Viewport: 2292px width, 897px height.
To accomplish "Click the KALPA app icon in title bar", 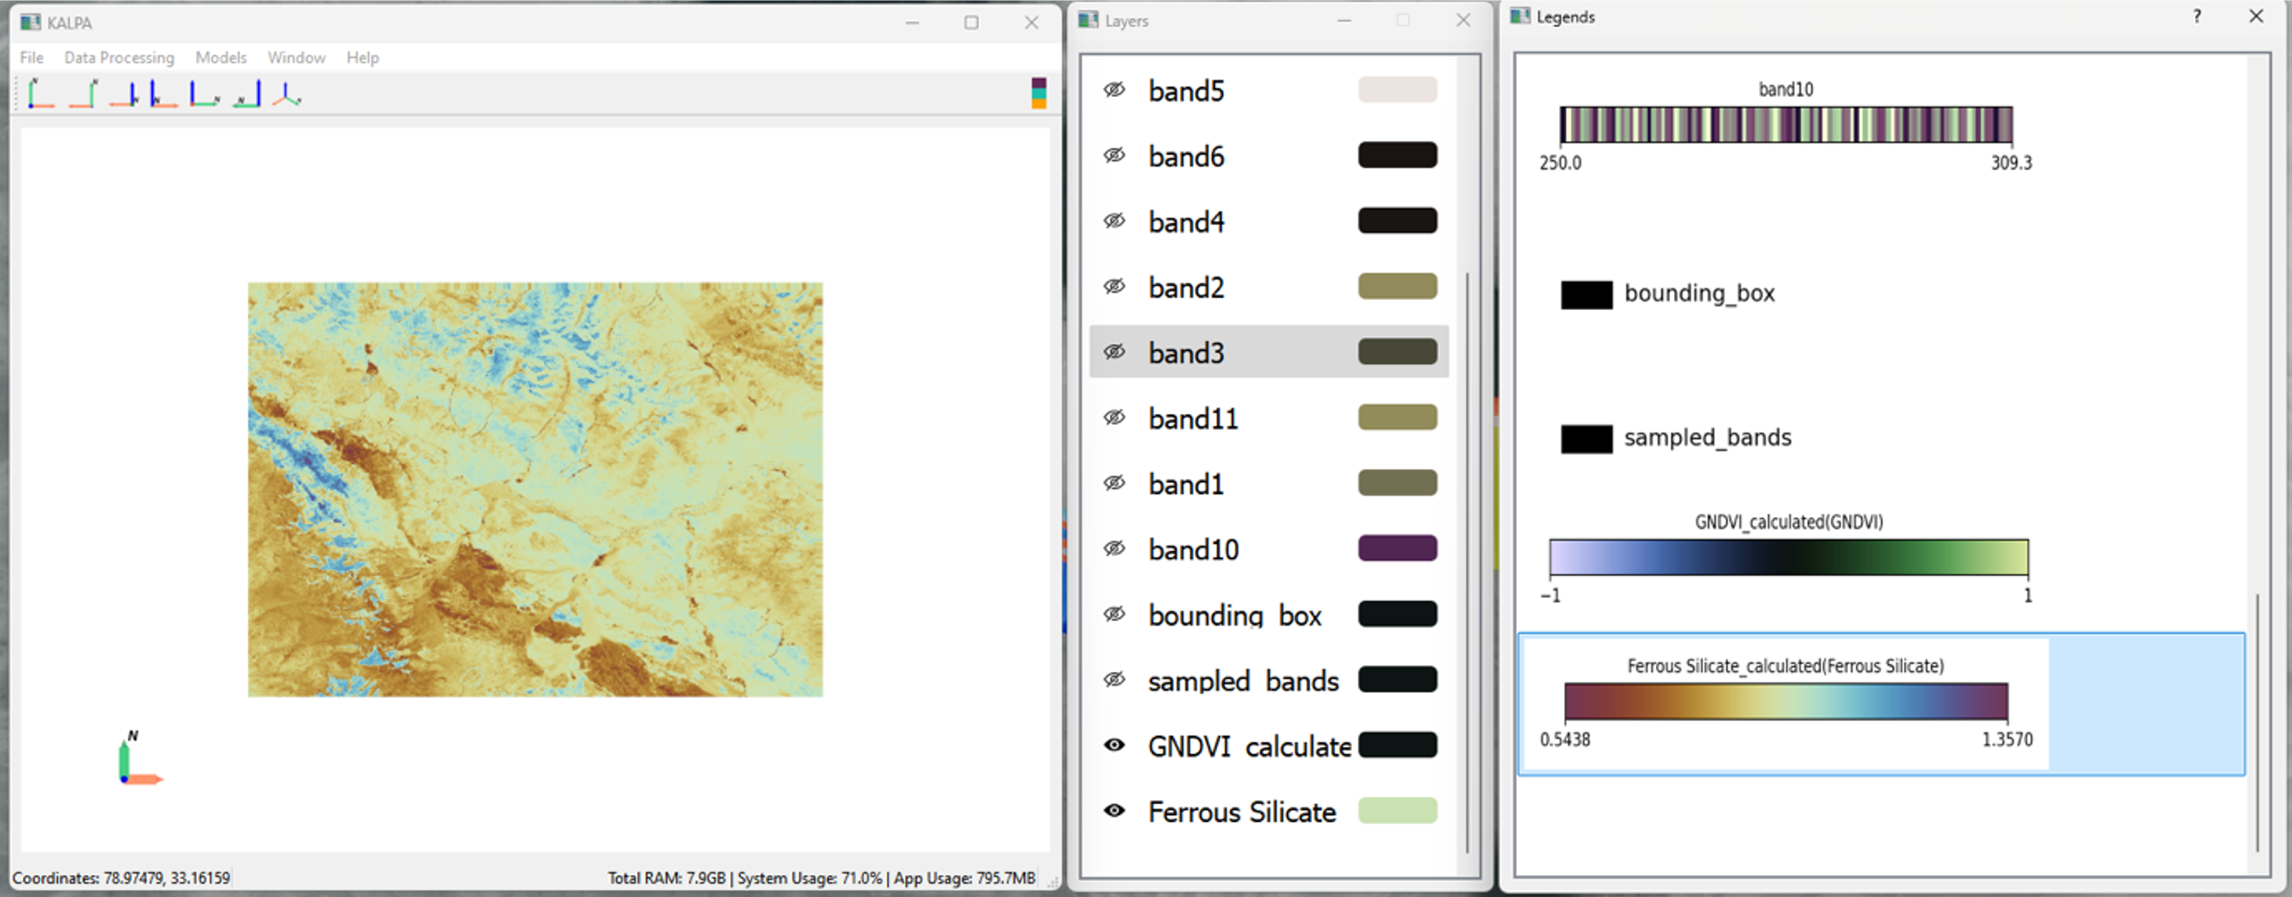I will pos(30,22).
